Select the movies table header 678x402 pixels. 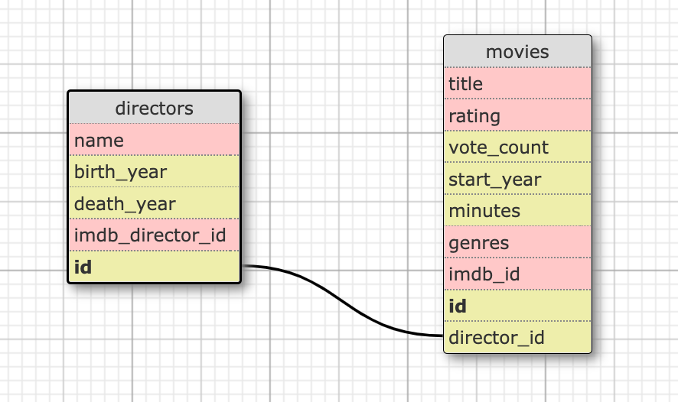point(517,52)
